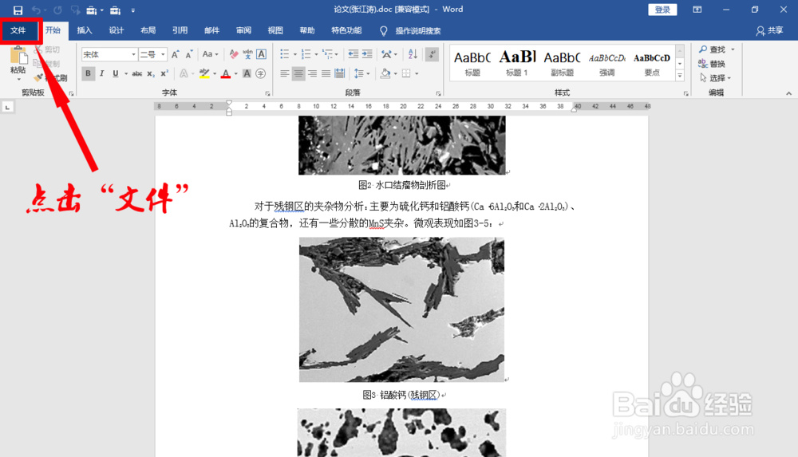Toggle Underline formatting
This screenshot has width=798, height=457.
[x=116, y=74]
